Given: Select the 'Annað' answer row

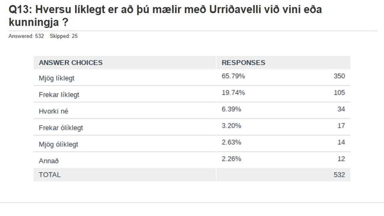Looking at the screenshot, I should (192, 160).
